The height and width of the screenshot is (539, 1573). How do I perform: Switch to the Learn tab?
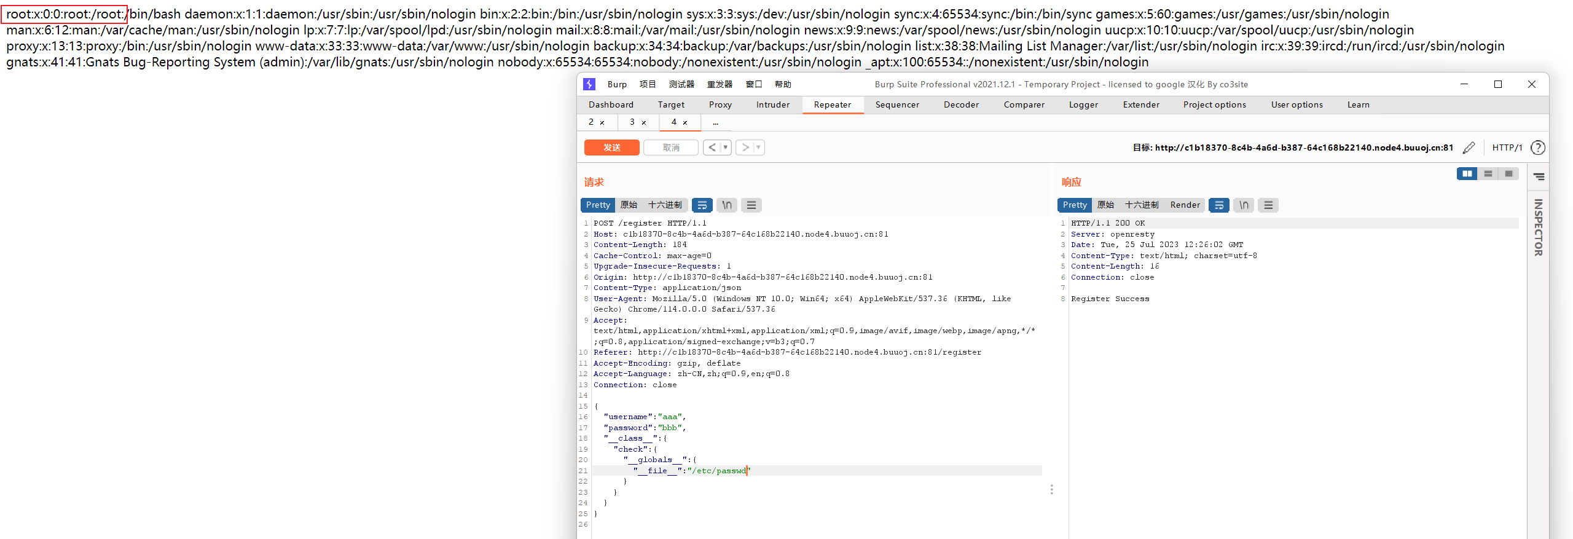pos(1359,105)
